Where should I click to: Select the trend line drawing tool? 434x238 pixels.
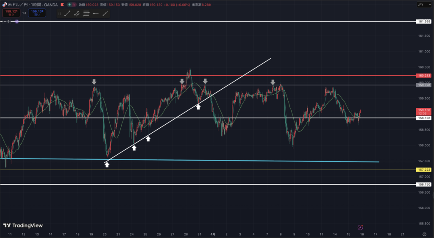67,14
